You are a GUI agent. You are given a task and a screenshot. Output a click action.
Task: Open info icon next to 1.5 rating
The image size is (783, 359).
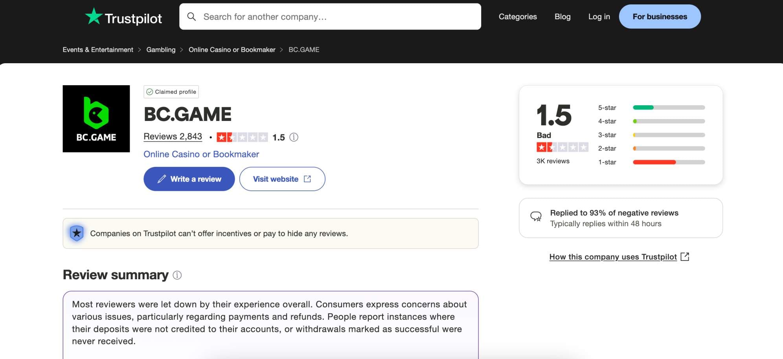coord(294,137)
